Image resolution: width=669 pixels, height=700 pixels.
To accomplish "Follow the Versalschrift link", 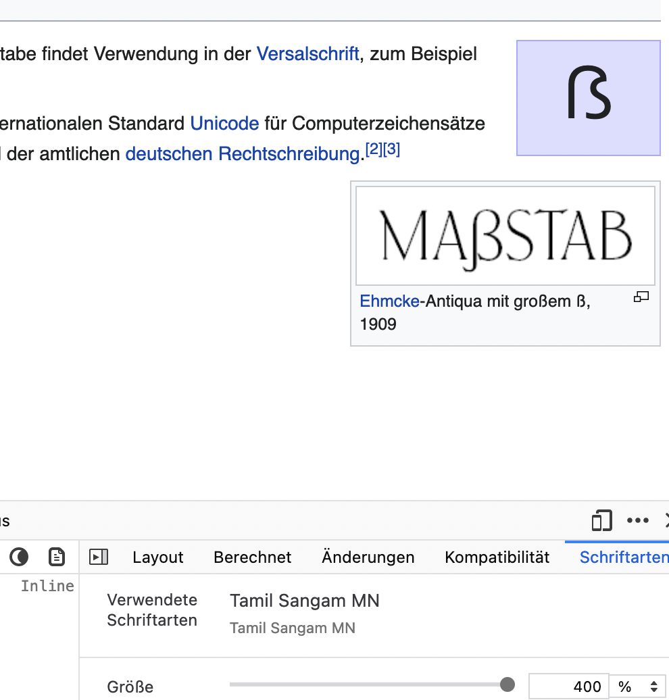I will coord(307,54).
